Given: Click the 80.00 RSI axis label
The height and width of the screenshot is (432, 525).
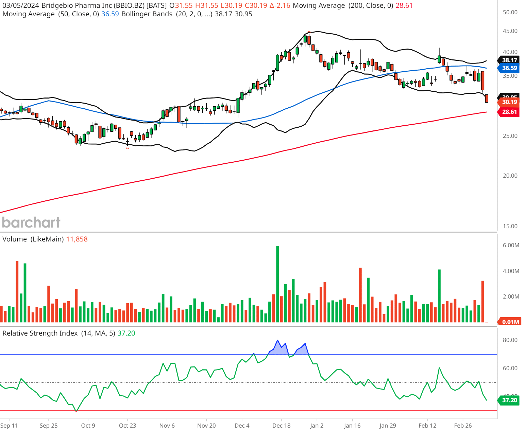Looking at the screenshot, I should coord(510,340).
